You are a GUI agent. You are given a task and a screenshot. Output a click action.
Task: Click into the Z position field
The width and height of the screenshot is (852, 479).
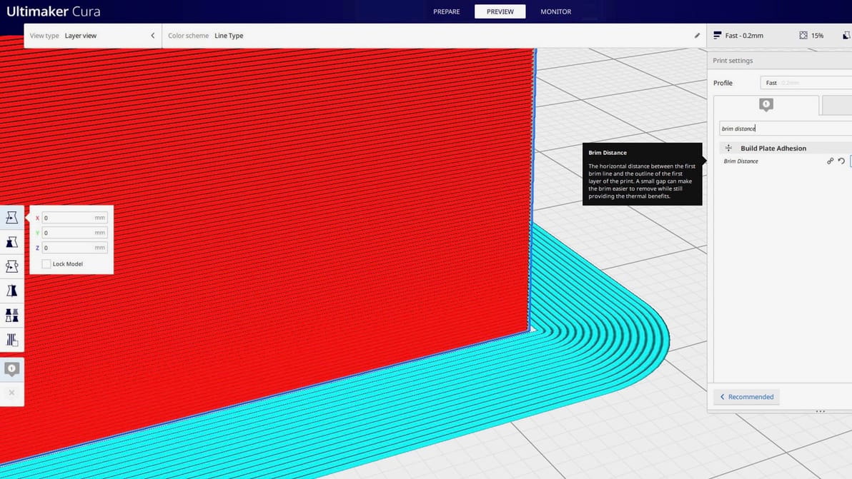74,248
